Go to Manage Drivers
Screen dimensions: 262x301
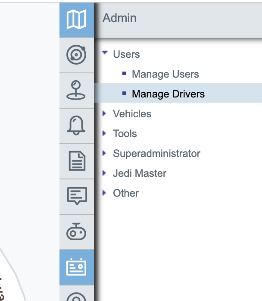(x=168, y=94)
